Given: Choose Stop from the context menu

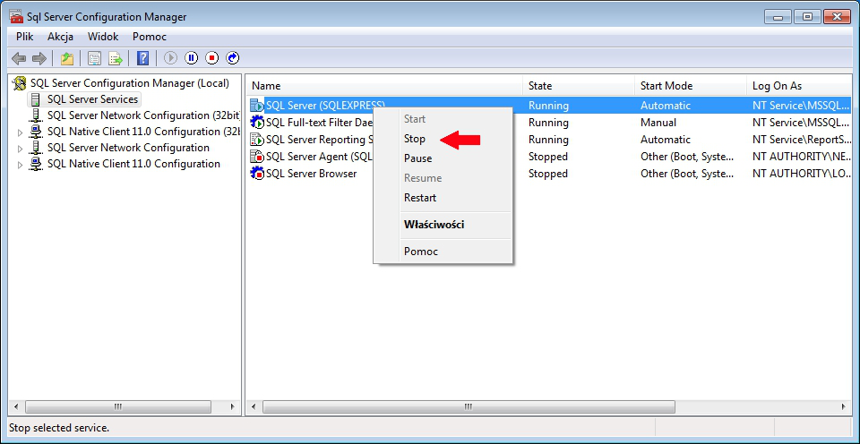Looking at the screenshot, I should 414,139.
